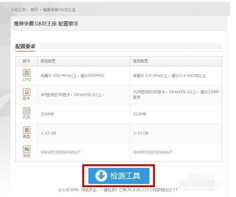Viewport: 236px width, 197px height.
Task: Click the 检测工具 download button
Action: pos(119,176)
